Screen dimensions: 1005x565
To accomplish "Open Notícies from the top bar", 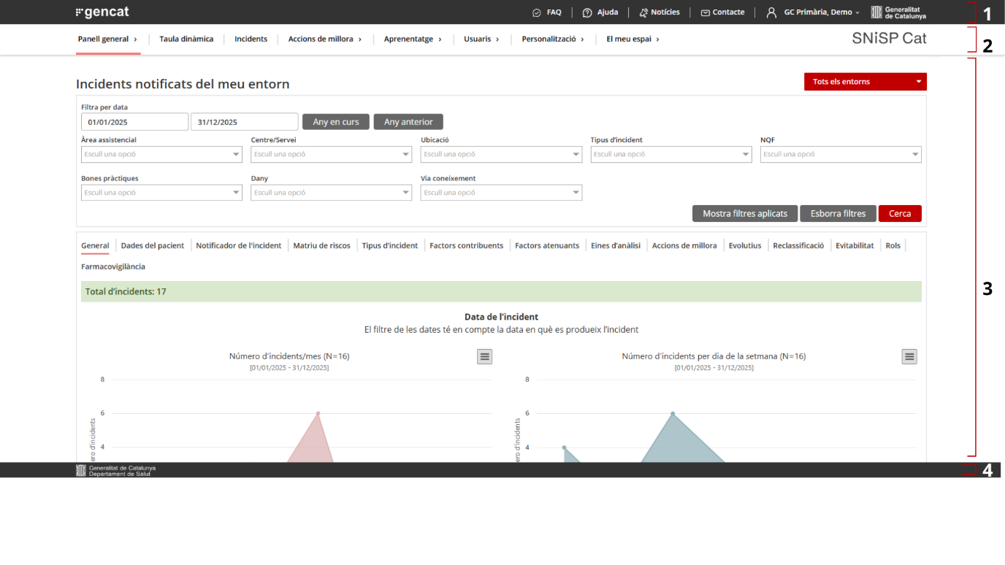I will [659, 12].
